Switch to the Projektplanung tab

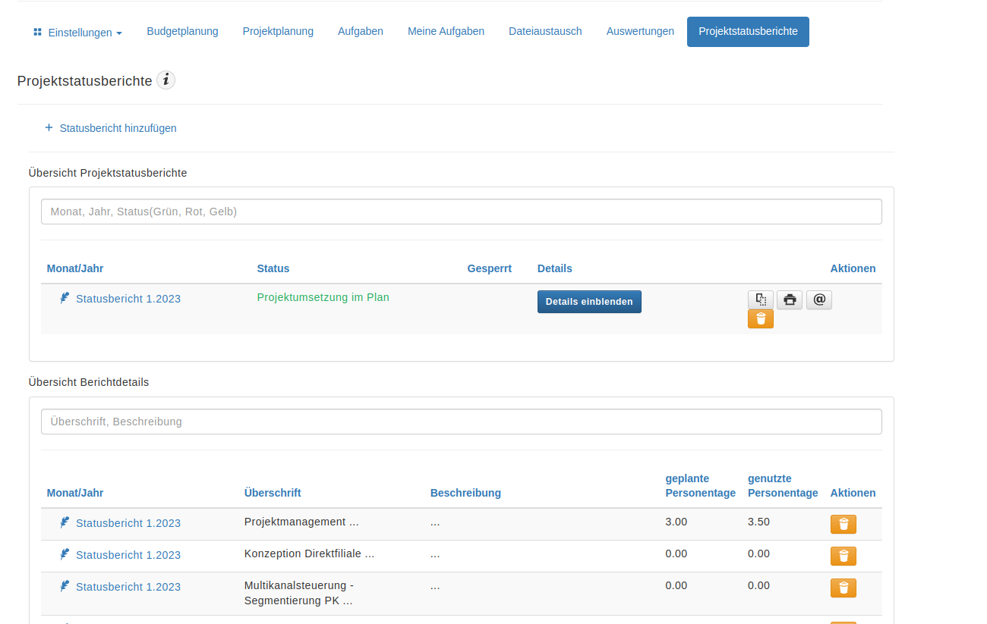pos(278,32)
